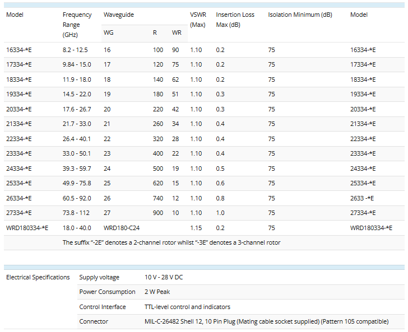Select the Isolation Minimum (dB) header
Viewport: 408px width, 332px height.
[x=300, y=15]
